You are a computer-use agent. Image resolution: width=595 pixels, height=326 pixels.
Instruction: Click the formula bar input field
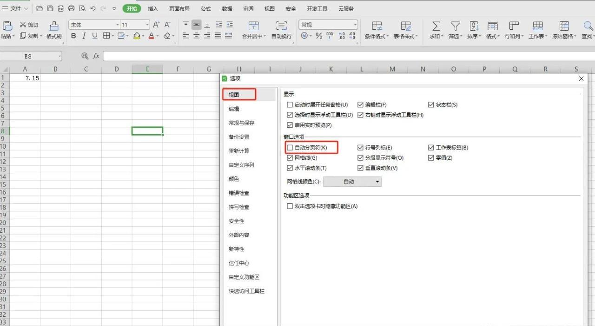click(x=349, y=56)
